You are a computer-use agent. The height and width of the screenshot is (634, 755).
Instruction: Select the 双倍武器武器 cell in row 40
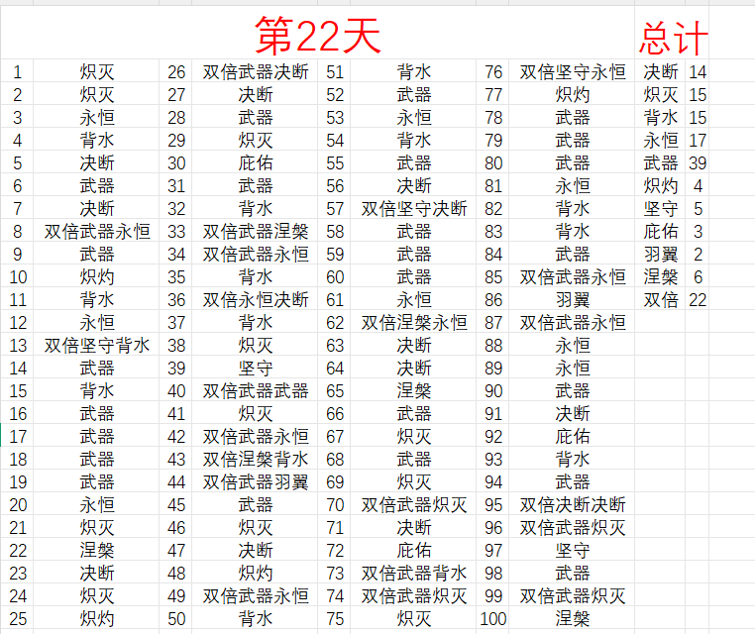(x=256, y=391)
